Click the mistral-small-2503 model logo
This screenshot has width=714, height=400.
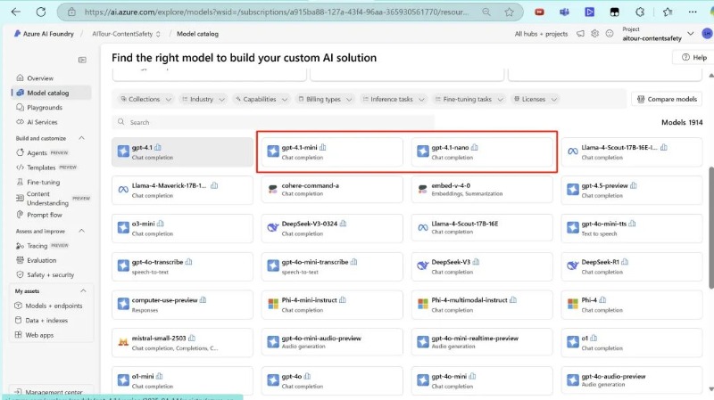tap(123, 342)
